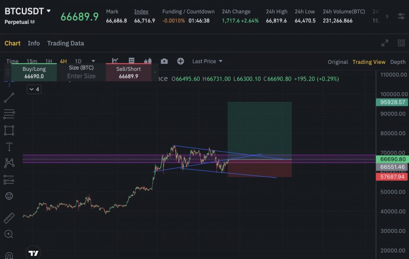
Task: Select the 4H timeframe
Action: tap(63, 61)
